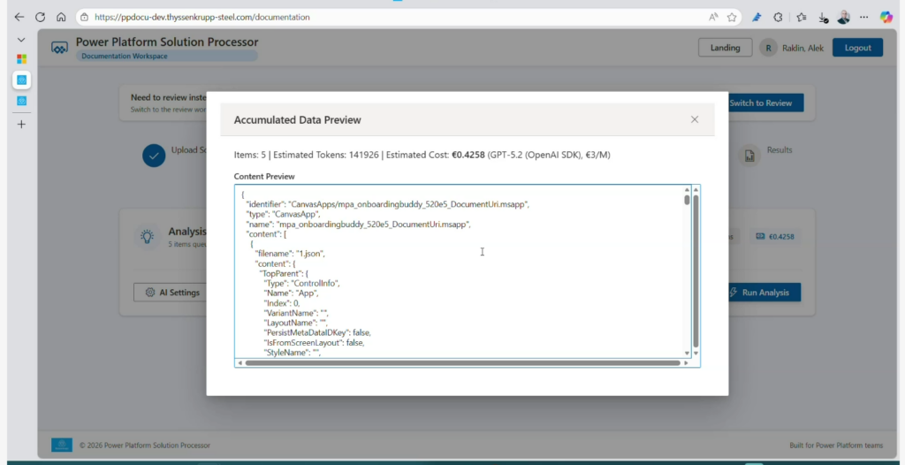Click the Results step document icon
The height and width of the screenshot is (465, 905).
pos(749,156)
